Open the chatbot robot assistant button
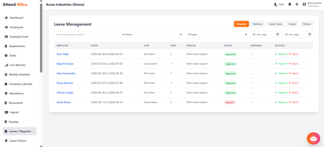Viewport: 324px width, 147px height. pos(313,138)
